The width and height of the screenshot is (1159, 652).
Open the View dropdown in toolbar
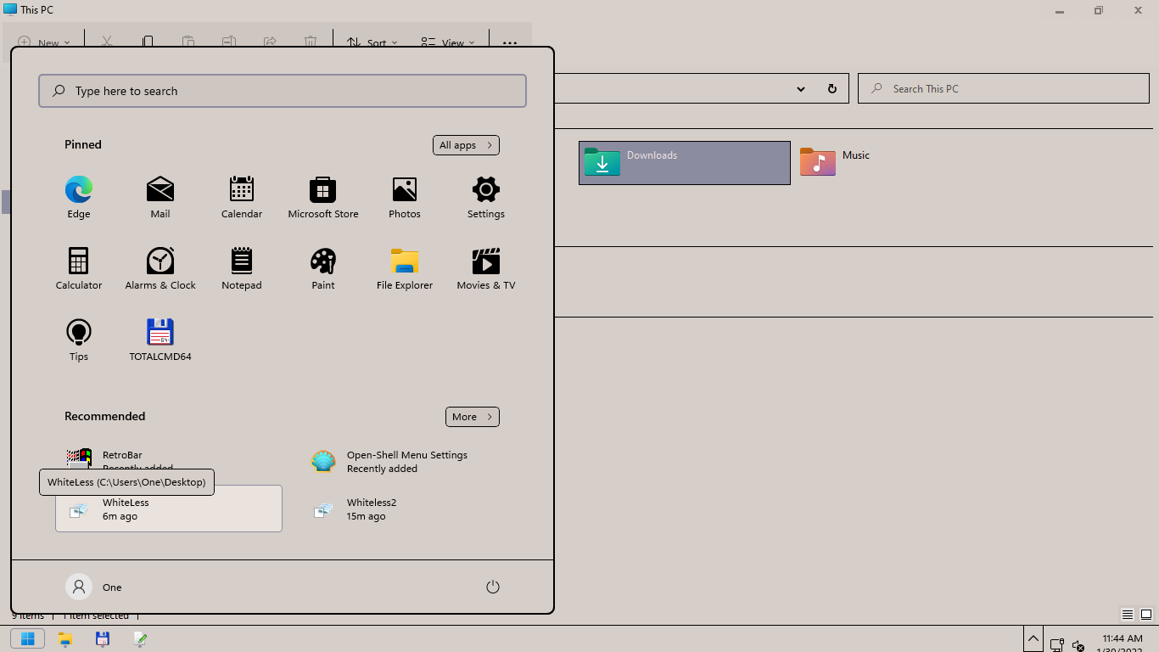click(x=448, y=42)
